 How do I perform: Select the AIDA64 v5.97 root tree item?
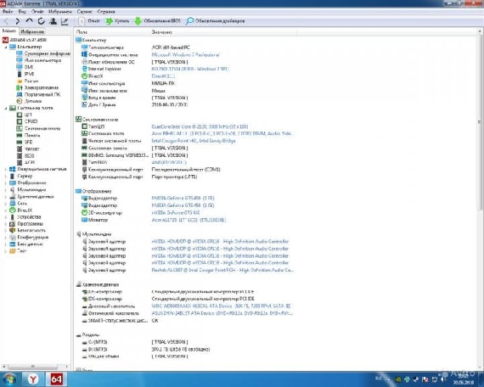coord(25,40)
